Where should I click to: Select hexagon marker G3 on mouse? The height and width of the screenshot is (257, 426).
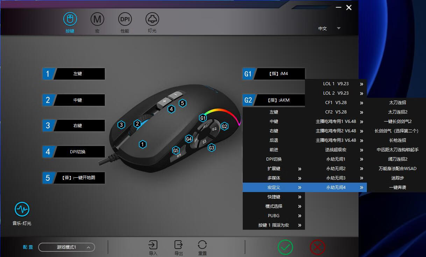point(211,148)
